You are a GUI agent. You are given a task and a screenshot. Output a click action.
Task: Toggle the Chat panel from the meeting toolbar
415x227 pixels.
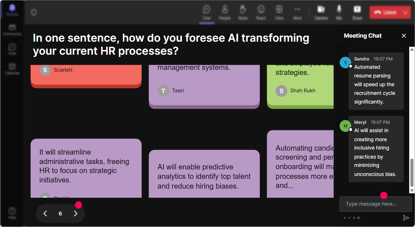tap(207, 12)
